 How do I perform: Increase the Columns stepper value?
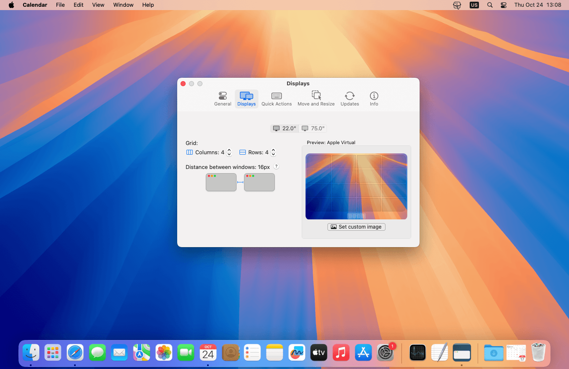click(x=229, y=150)
